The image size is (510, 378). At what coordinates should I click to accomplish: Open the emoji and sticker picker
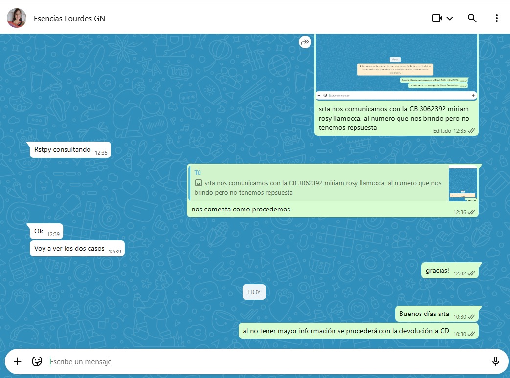coord(37,361)
